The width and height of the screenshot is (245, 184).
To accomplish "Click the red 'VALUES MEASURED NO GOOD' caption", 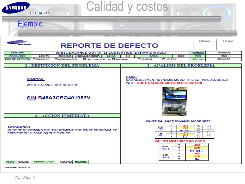I will (180, 141).
